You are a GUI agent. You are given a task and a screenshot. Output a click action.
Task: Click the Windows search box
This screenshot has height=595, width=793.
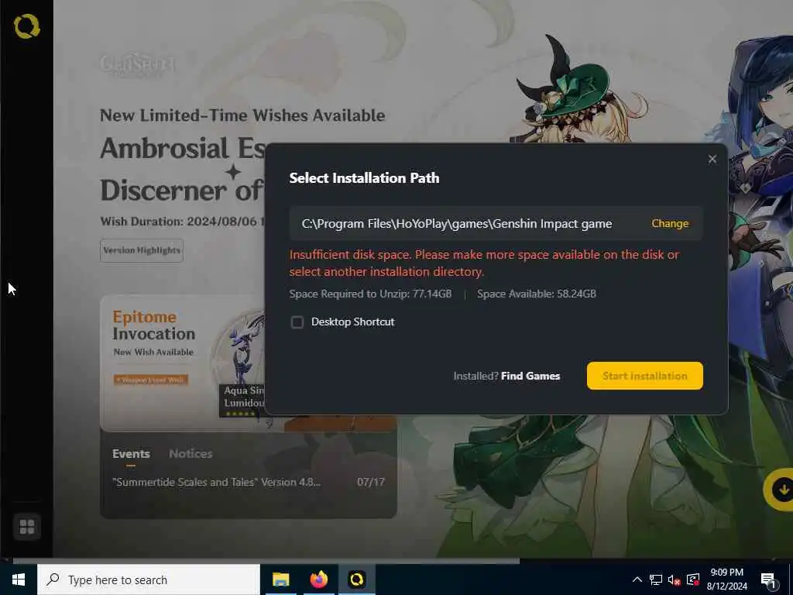[x=149, y=580]
